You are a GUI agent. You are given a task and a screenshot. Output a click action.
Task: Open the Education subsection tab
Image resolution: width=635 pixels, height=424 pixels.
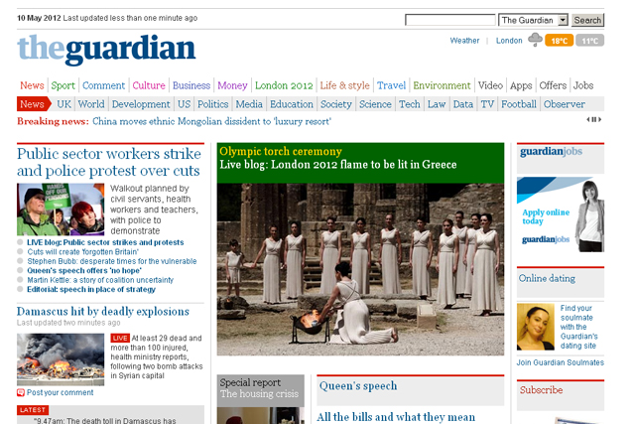coord(292,104)
